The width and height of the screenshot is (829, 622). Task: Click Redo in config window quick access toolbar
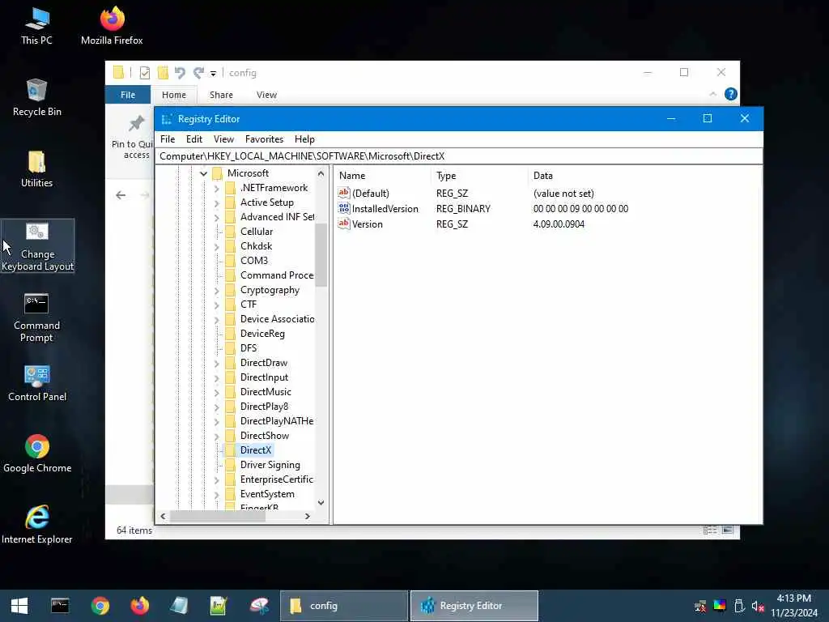point(198,73)
